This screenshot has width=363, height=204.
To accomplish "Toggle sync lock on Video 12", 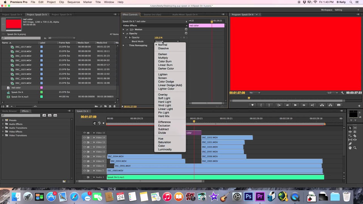I will coord(88,147).
